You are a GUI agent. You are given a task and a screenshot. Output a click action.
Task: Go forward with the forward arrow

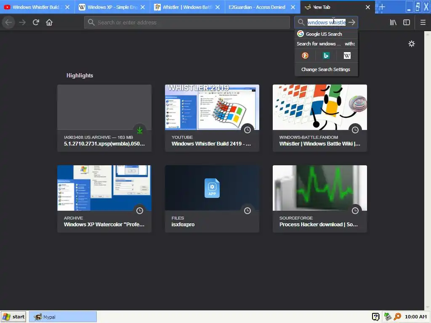[22, 22]
